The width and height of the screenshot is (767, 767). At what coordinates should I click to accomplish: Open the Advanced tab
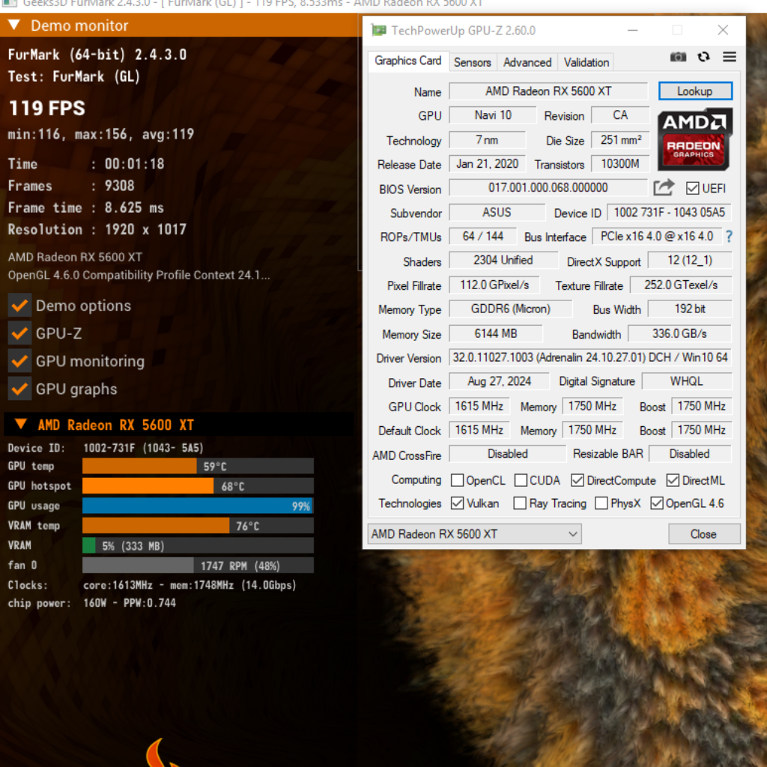coord(527,62)
